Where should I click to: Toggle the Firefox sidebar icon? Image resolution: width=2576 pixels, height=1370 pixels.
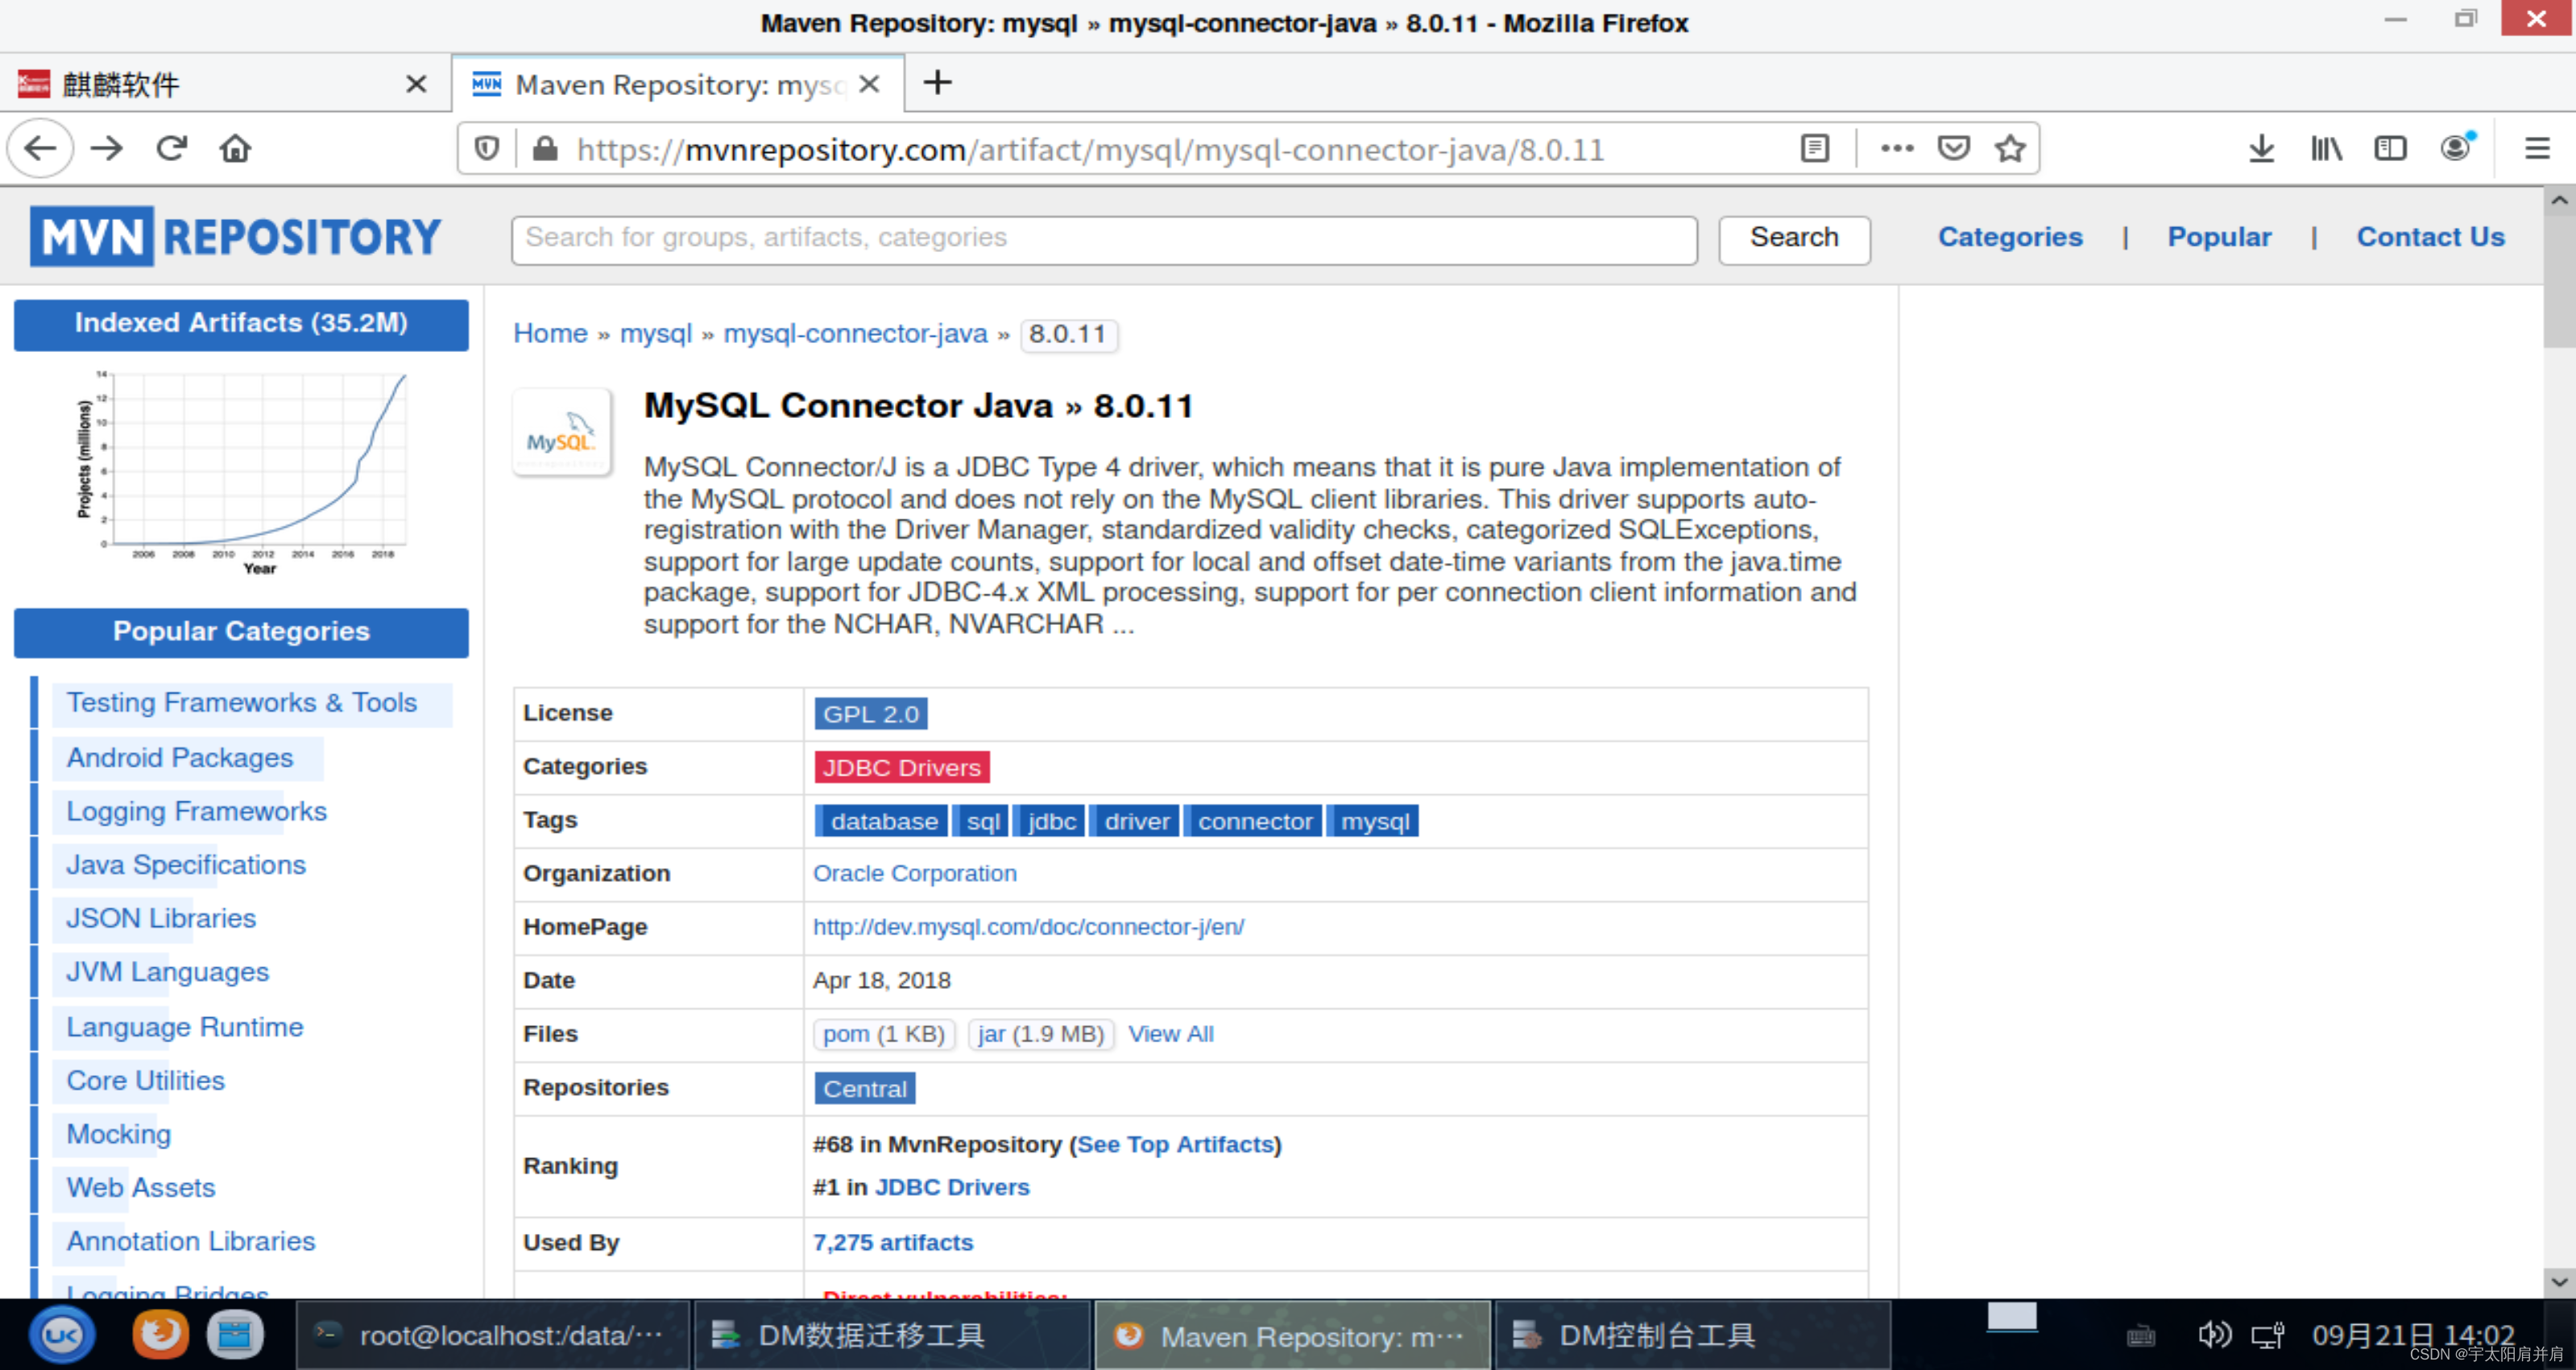tap(2391, 149)
